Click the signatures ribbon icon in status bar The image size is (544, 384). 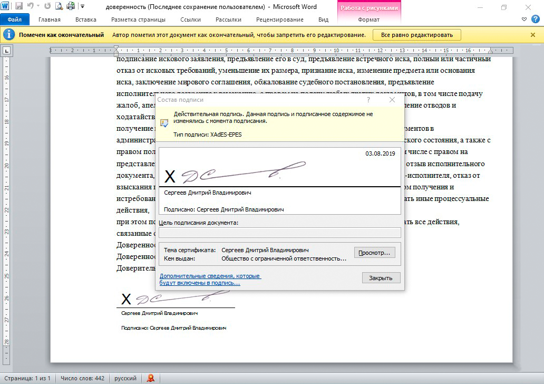click(x=151, y=378)
